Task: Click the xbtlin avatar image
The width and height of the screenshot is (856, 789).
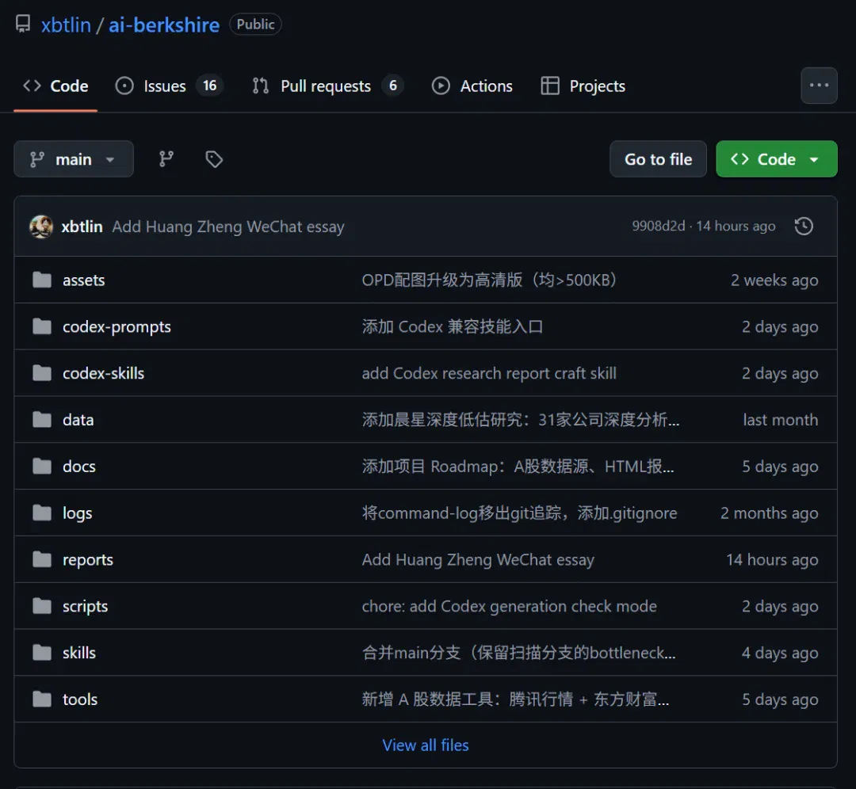Action: [41, 227]
